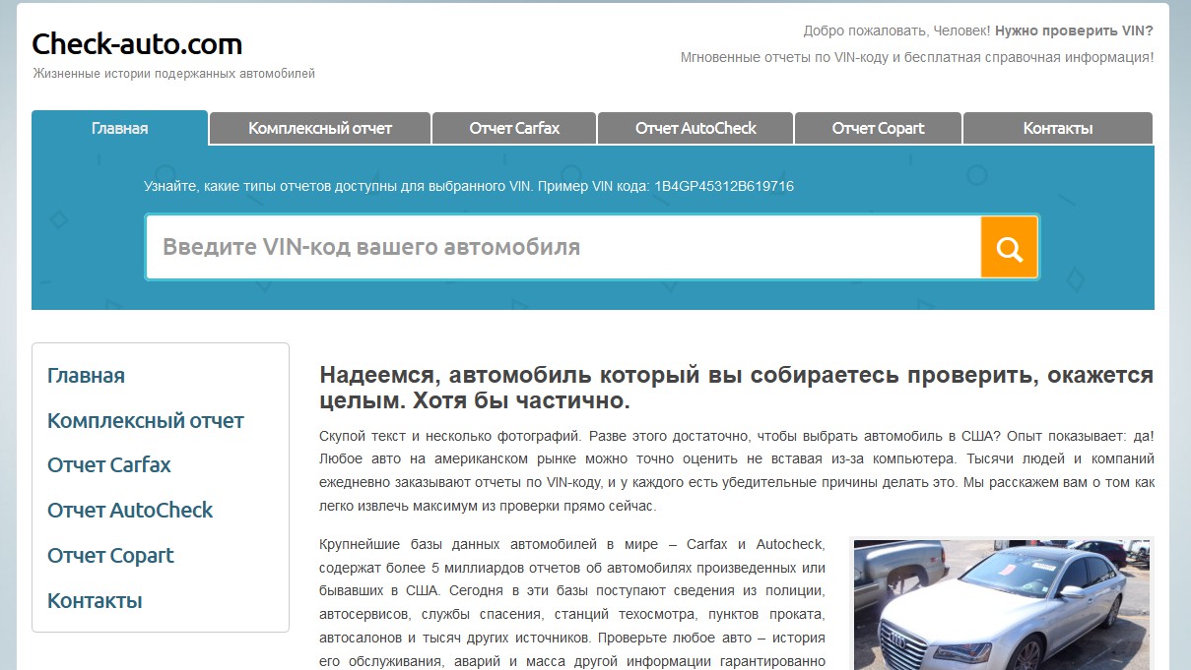This screenshot has width=1191, height=670.
Task: Click the heading "Надеемся, автомобиль который..."
Action: [x=737, y=389]
